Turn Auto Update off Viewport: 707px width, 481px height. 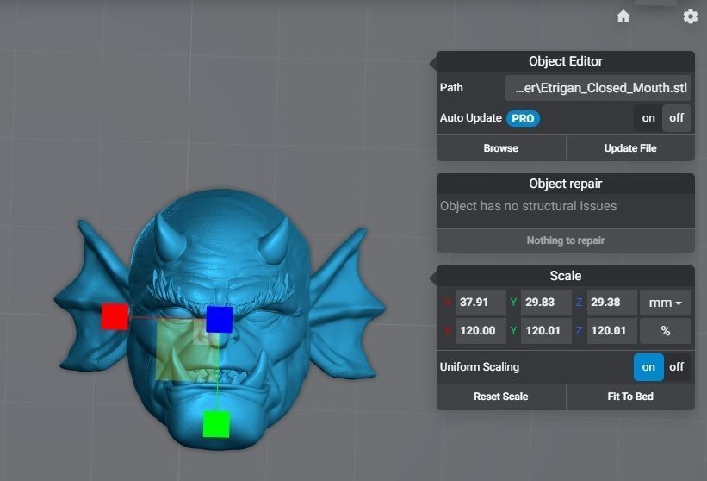[x=676, y=118]
